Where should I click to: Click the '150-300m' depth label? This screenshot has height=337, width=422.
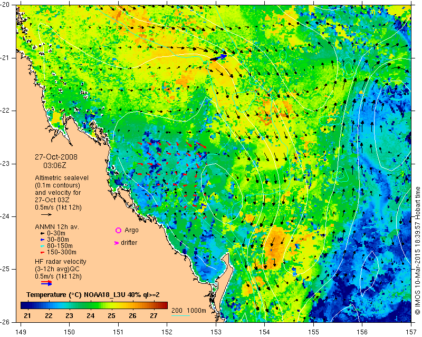[x=62, y=252]
